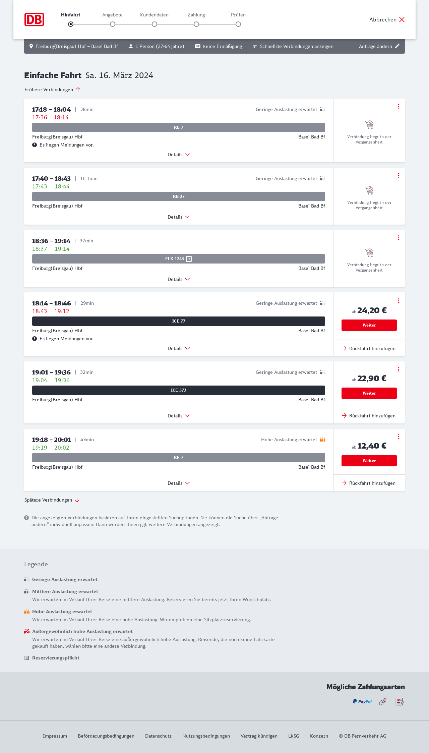Open the Kundendaten step label
Image resolution: width=429 pixels, height=753 pixels.
point(154,15)
